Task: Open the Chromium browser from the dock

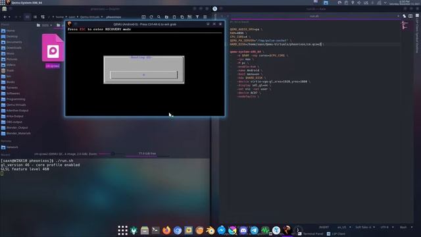Action: pyautogui.click(x=178, y=230)
